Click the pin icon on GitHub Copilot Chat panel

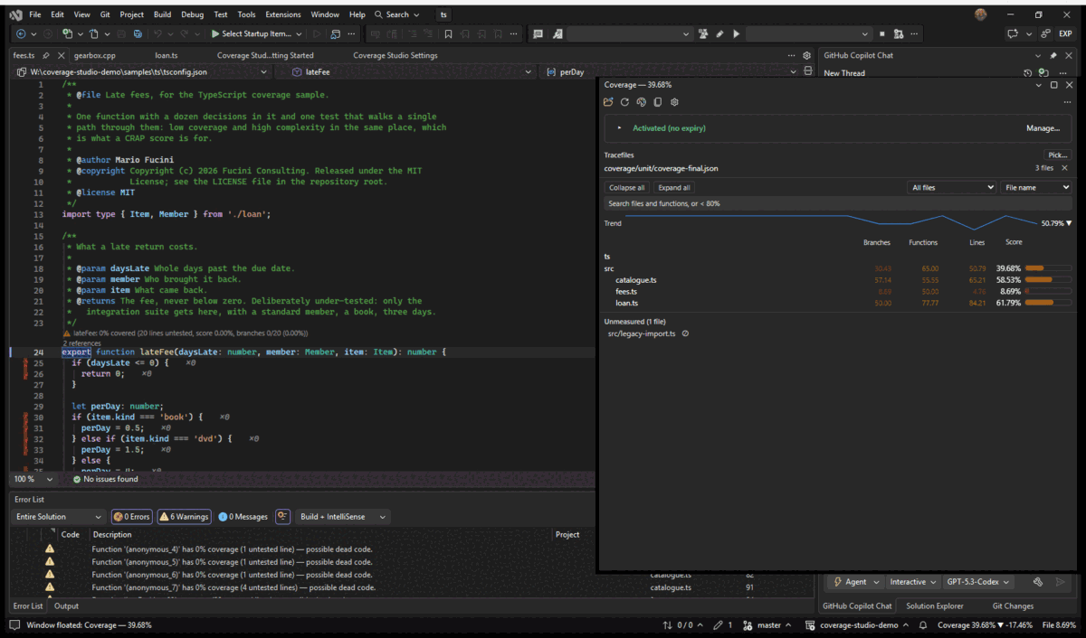[1053, 55]
